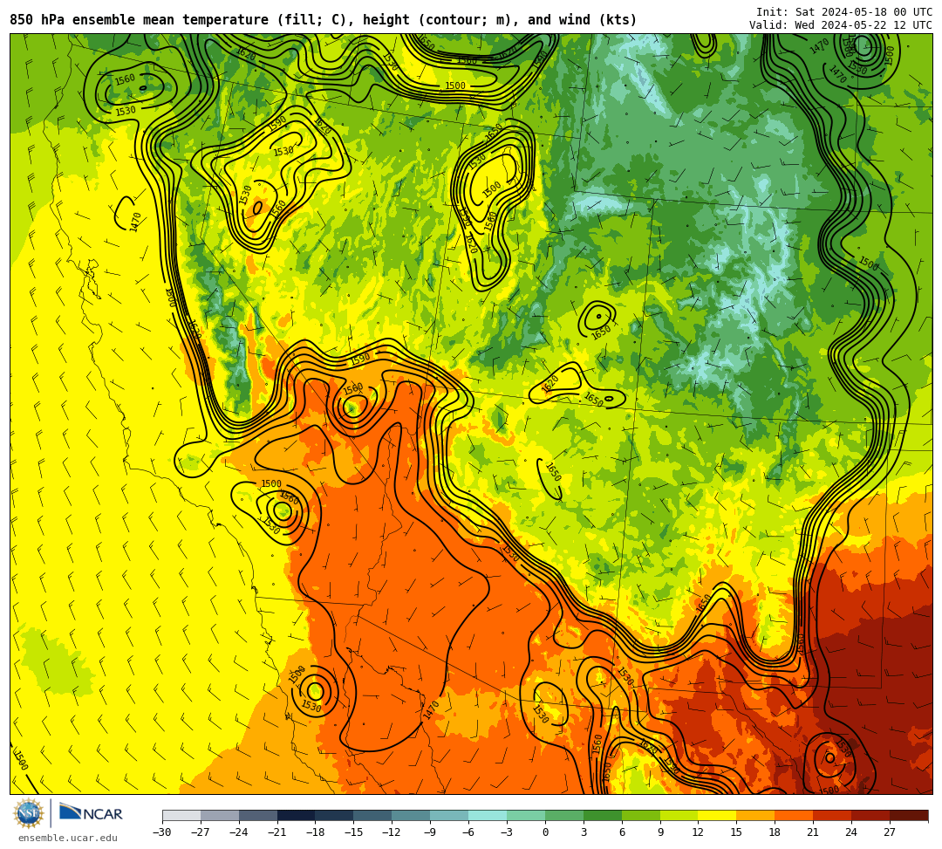Click the '-18' colorbar tick label
The width and height of the screenshot is (942, 849).
[316, 832]
